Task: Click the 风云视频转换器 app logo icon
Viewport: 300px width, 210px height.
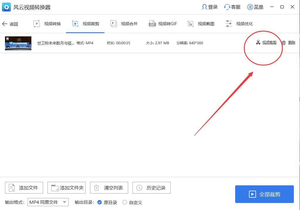Action: tap(6, 7)
